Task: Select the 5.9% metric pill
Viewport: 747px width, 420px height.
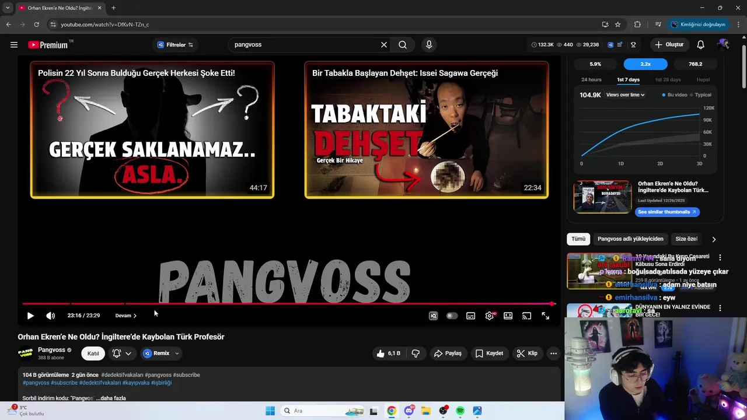Action: click(x=595, y=64)
